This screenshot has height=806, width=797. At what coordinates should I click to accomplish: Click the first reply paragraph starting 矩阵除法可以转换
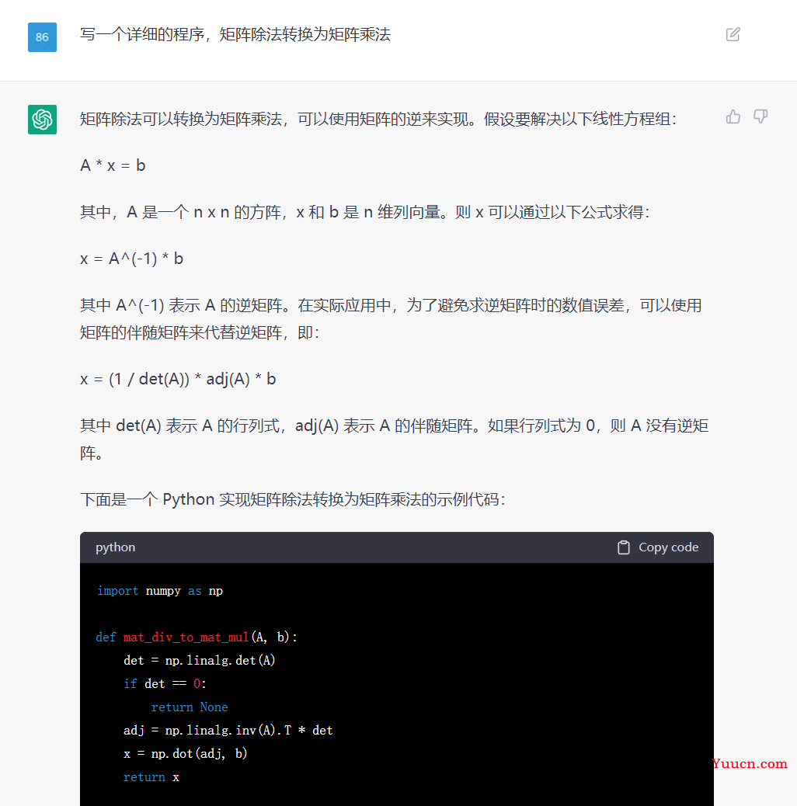[x=378, y=120]
